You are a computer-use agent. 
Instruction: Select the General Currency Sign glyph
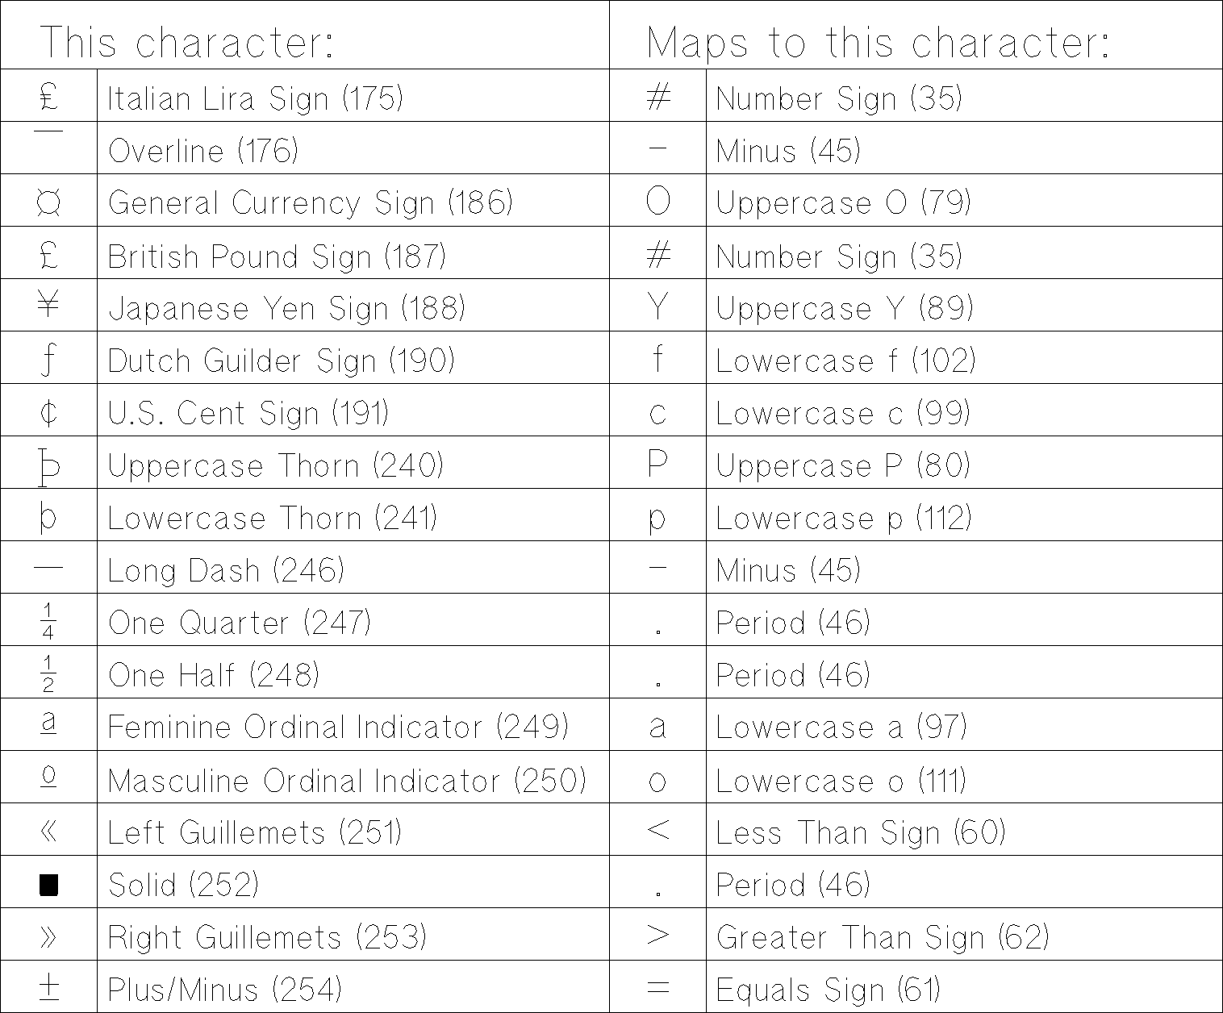49,203
